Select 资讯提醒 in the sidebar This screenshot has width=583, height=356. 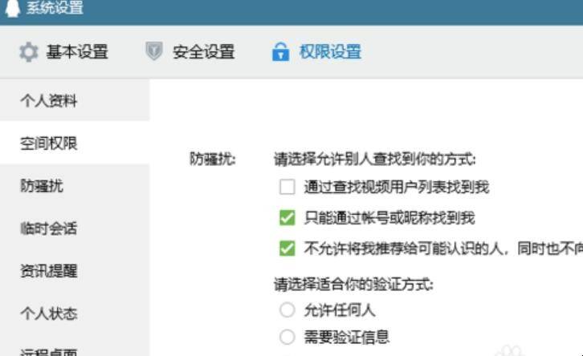coord(75,271)
